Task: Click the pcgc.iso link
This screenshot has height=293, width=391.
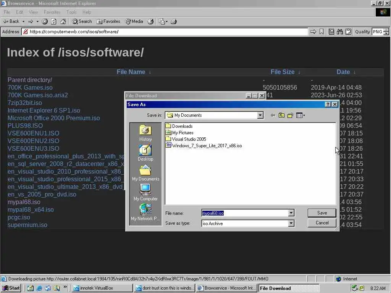Action: [19, 217]
